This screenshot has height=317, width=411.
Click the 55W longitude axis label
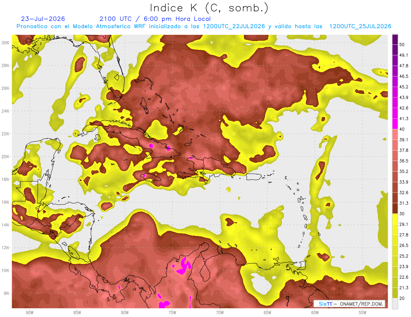[x=362, y=313]
